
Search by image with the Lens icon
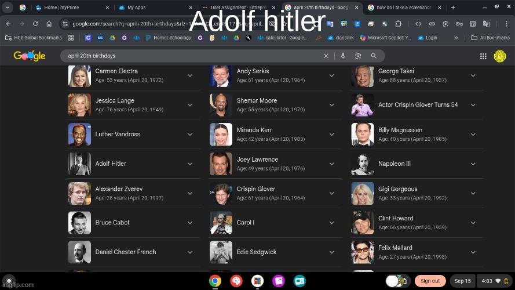[x=358, y=56]
